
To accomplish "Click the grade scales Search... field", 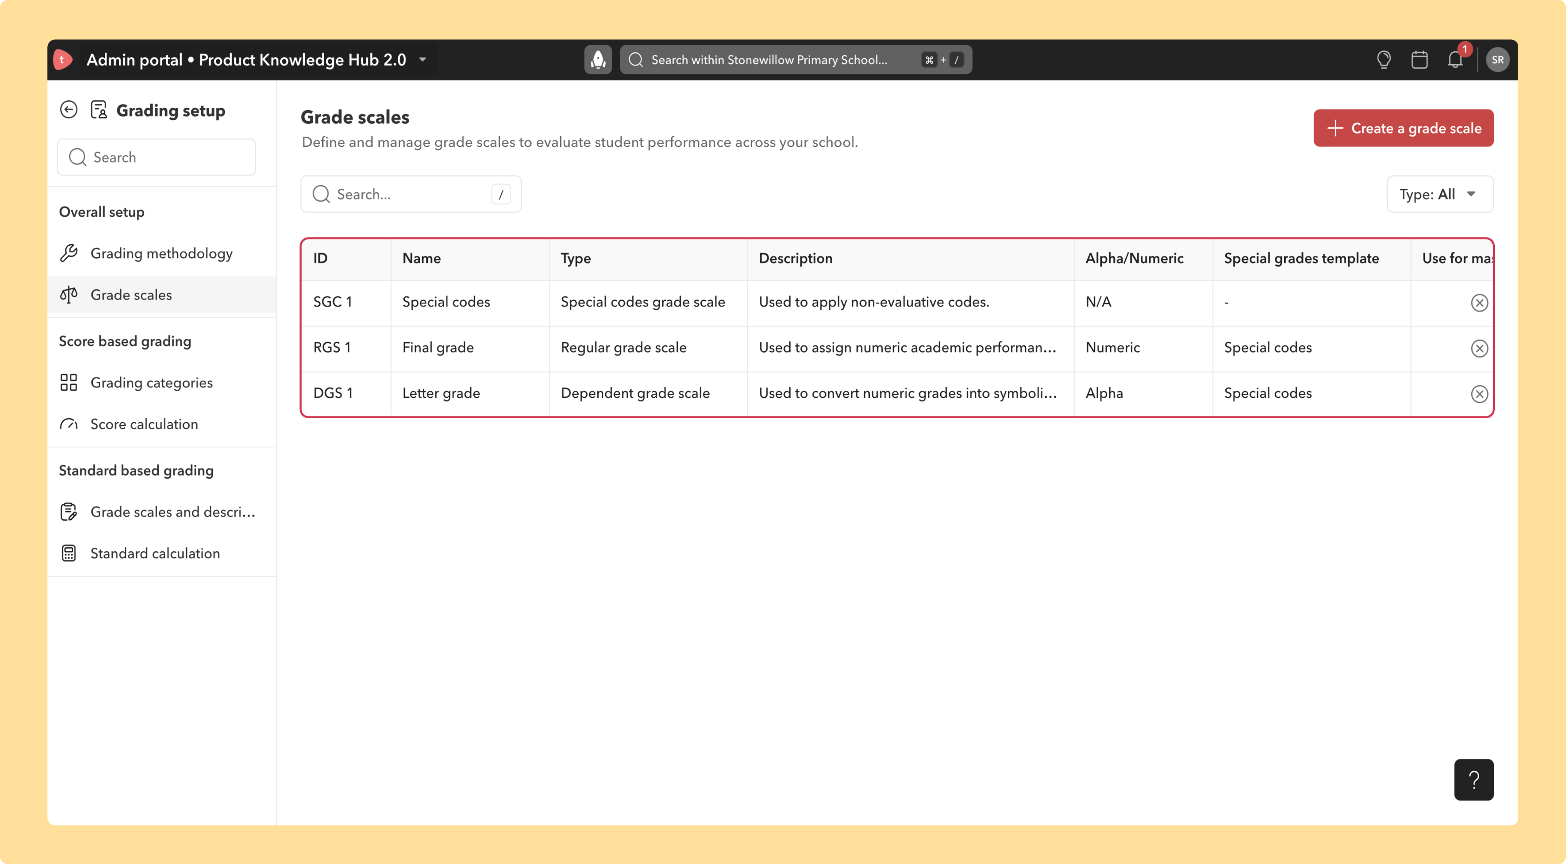I will click(x=411, y=194).
